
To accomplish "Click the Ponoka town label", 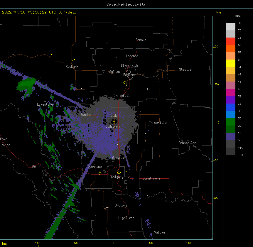I will coord(141,40).
